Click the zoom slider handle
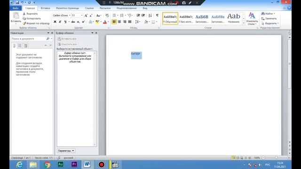301x169 pixels. [x=276, y=158]
